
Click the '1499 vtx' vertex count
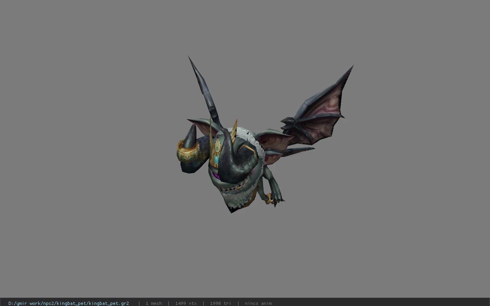[x=186, y=303]
